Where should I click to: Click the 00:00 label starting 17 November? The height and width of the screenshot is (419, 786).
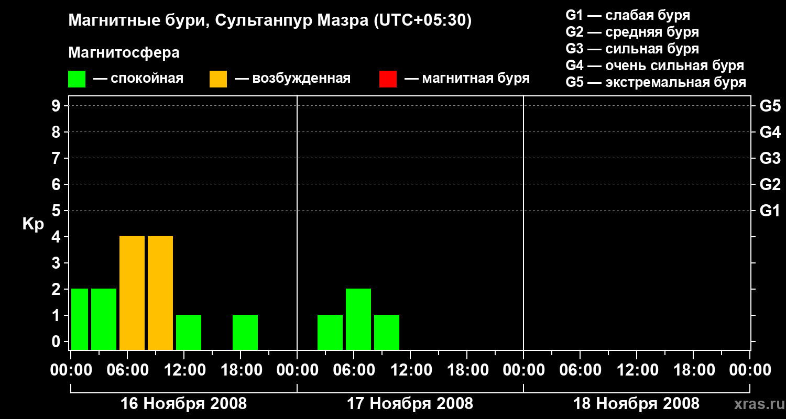[298, 370]
